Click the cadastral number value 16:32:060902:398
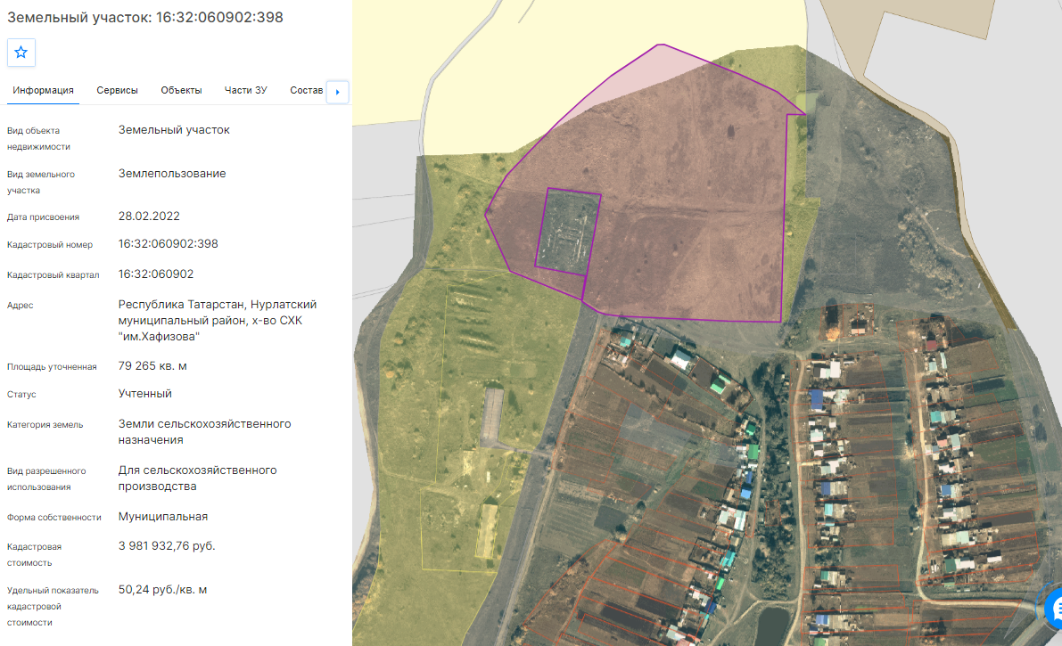The width and height of the screenshot is (1062, 646). tap(168, 244)
